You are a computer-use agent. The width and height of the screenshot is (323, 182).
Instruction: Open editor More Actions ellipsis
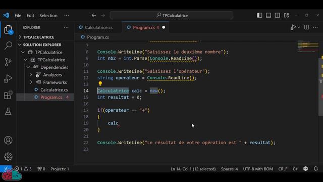pyautogui.click(x=315, y=27)
